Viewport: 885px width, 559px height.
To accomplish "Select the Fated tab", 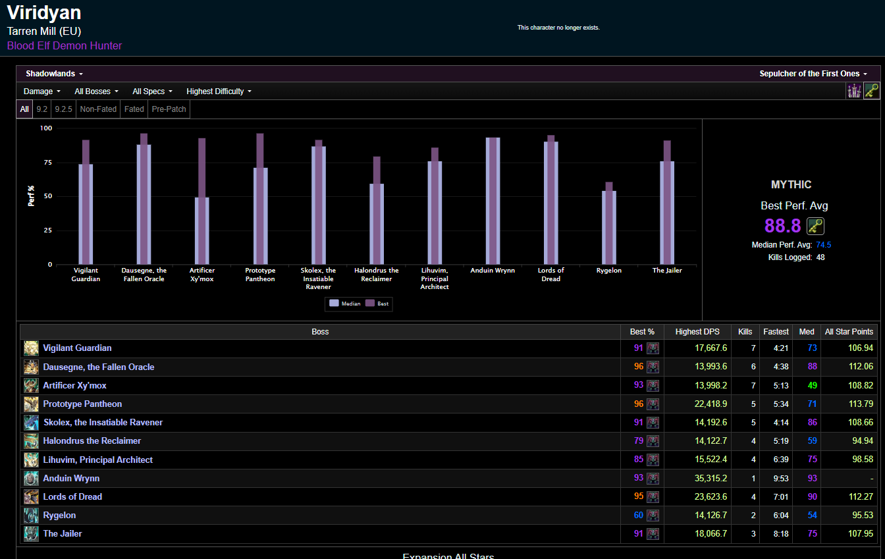I will 134,109.
